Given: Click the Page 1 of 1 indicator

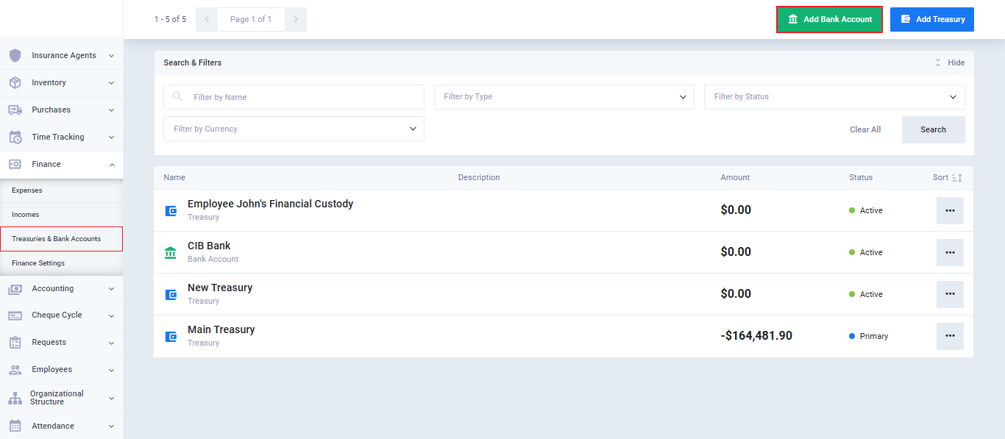Looking at the screenshot, I should click(251, 19).
